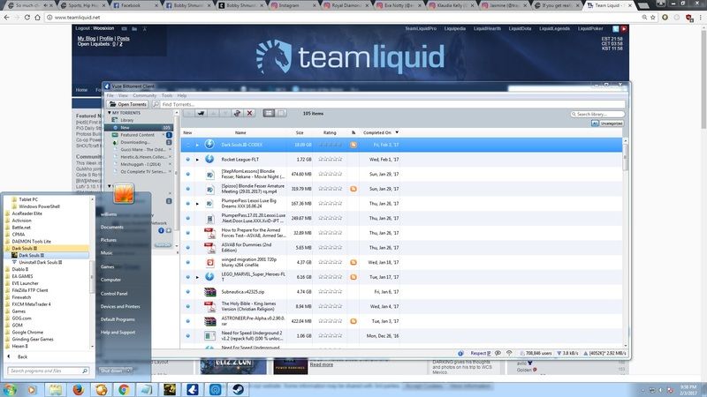The width and height of the screenshot is (707, 397).
Task: Open Devices and Printers from Start menu
Action: tap(120, 306)
